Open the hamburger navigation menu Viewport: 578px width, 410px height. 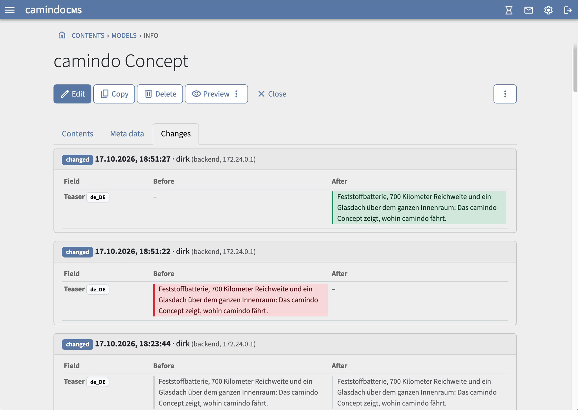coord(10,10)
